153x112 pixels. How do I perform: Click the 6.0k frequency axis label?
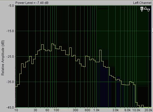pyautogui.click(x=128, y=110)
